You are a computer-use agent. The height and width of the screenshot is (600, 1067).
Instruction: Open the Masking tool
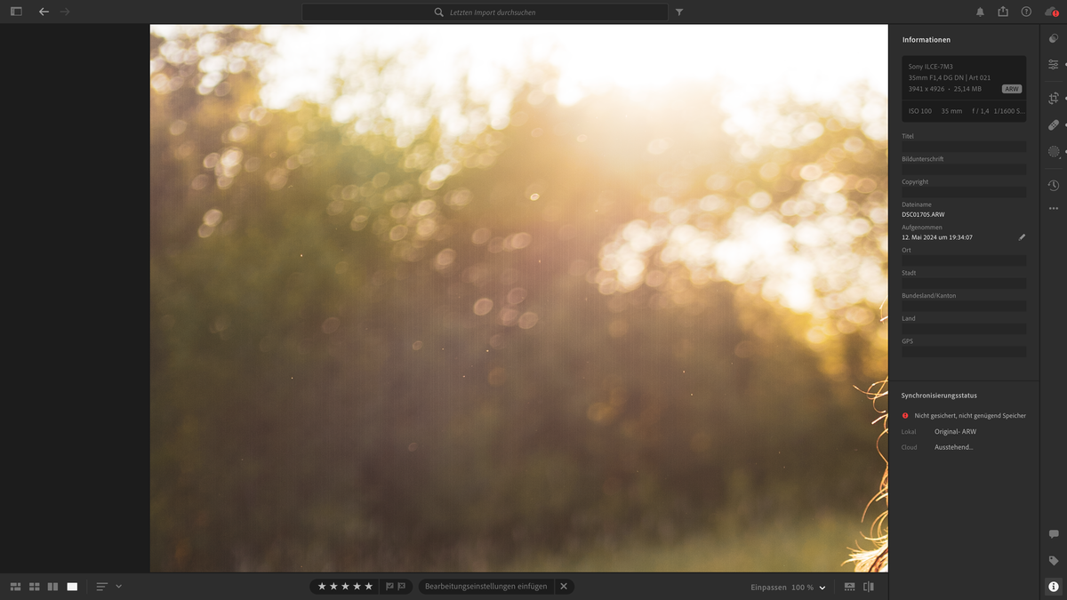tap(1053, 152)
